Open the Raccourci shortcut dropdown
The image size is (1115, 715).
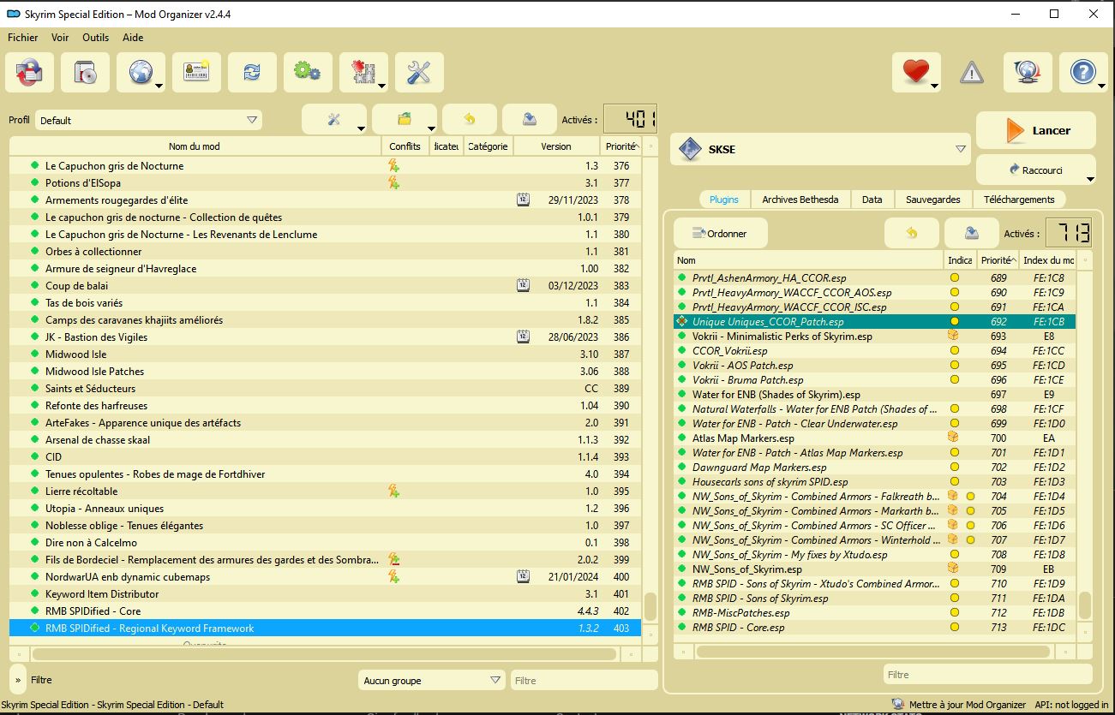pos(1036,170)
